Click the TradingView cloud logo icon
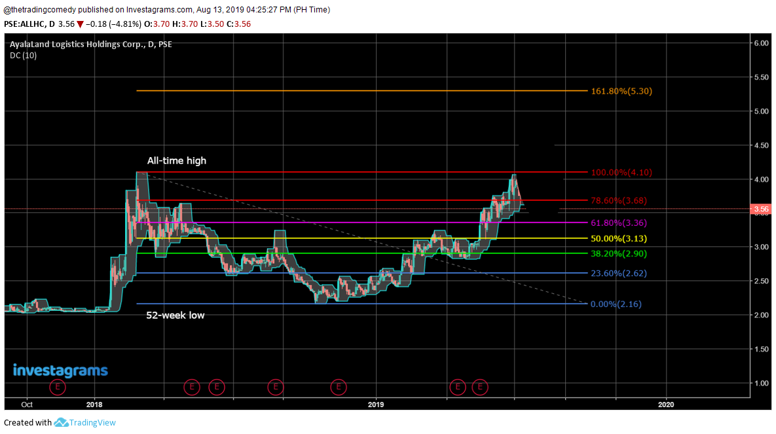 point(61,423)
